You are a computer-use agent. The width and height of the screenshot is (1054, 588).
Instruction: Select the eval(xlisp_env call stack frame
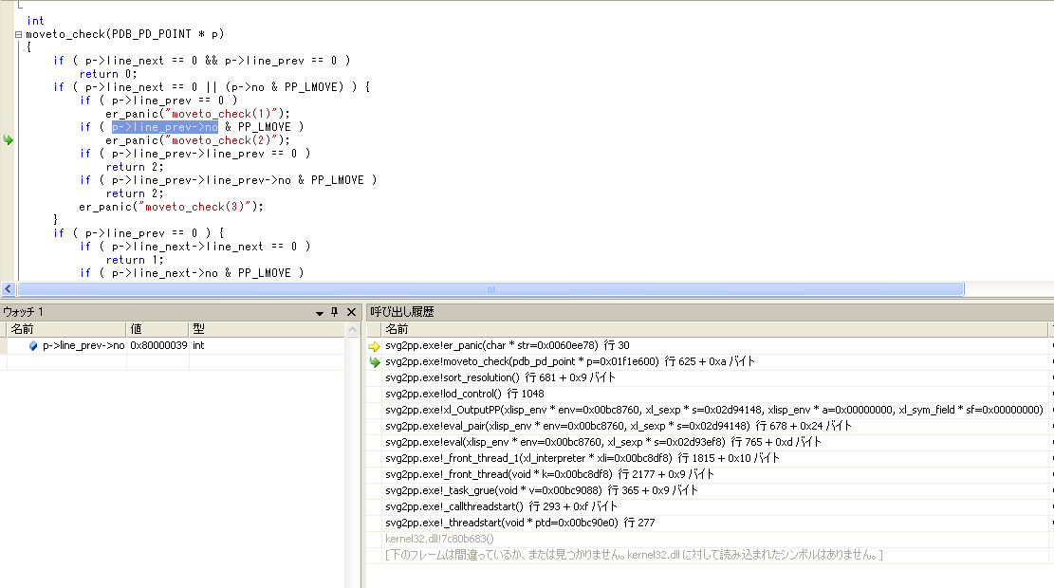click(603, 442)
